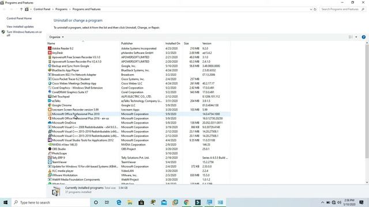Go up one level with the up arrow

point(21,9)
